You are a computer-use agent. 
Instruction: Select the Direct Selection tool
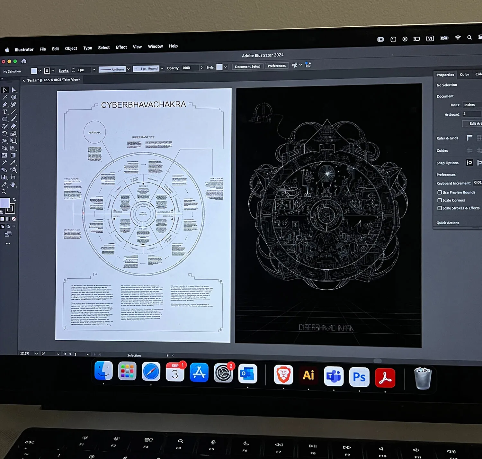tap(14, 90)
